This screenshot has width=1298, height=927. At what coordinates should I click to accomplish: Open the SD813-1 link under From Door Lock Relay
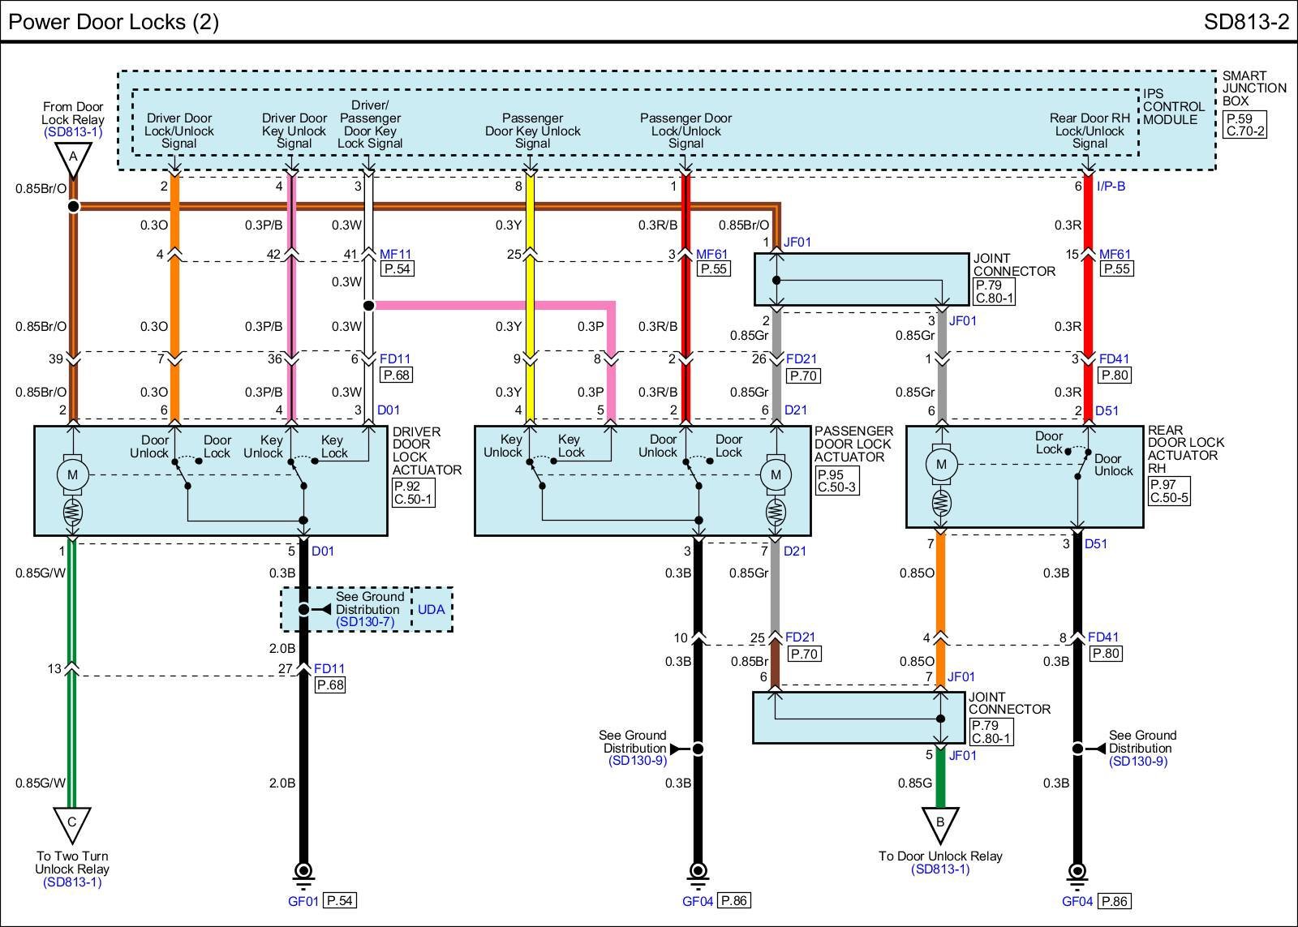73,132
